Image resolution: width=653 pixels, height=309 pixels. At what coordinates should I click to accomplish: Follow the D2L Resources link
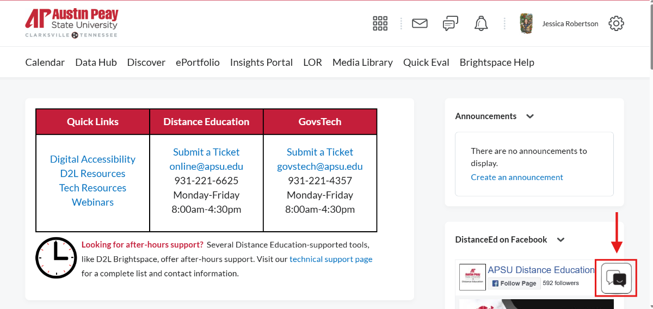(93, 174)
